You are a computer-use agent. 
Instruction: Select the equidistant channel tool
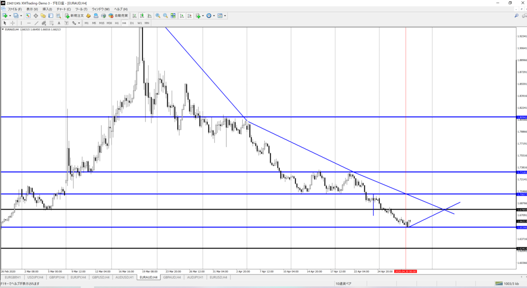[43, 23]
